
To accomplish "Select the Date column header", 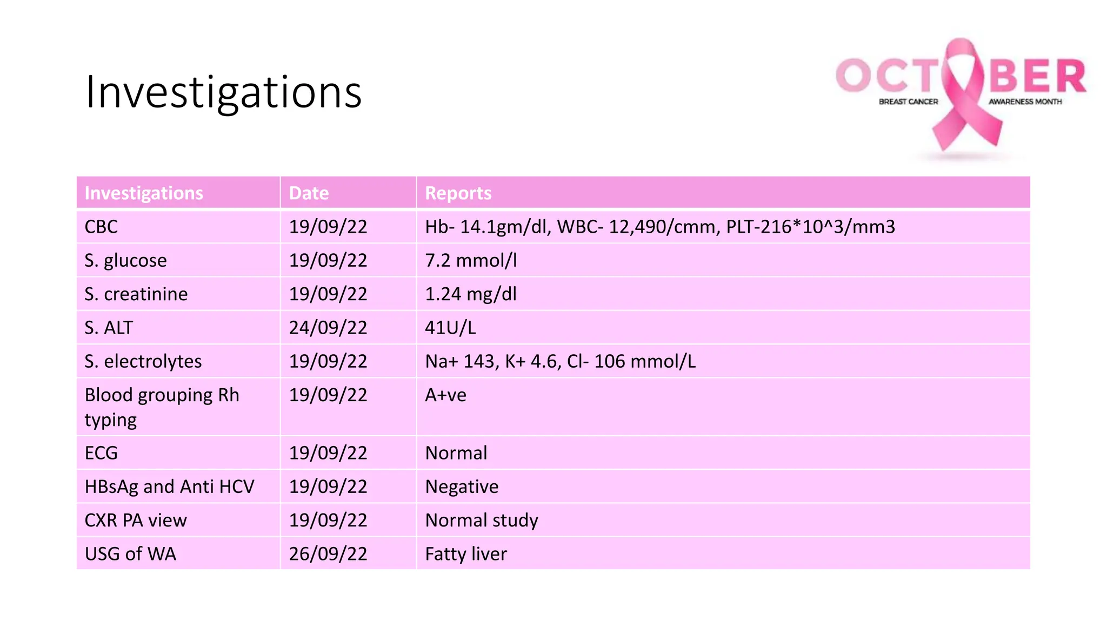I will (348, 193).
